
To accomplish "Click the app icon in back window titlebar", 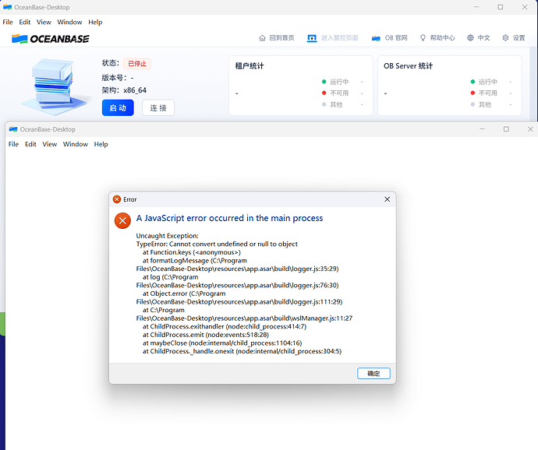I will [x=7, y=7].
